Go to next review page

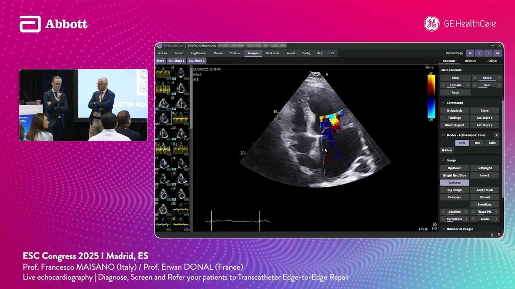click(x=488, y=53)
